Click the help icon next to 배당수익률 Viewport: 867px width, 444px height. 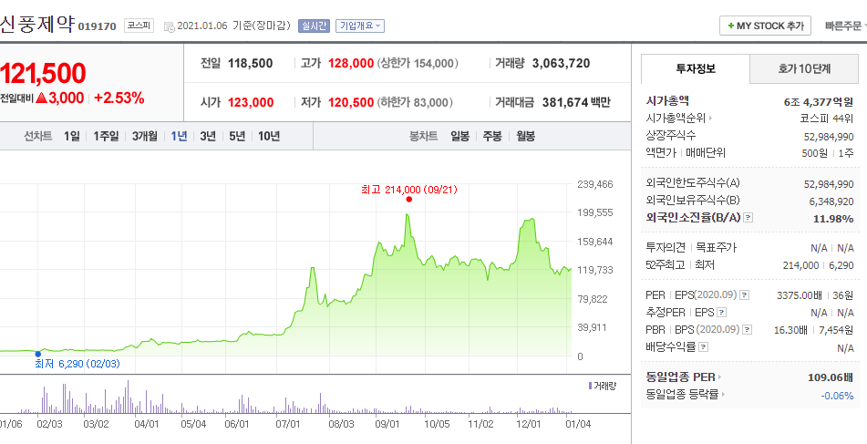coord(703,347)
